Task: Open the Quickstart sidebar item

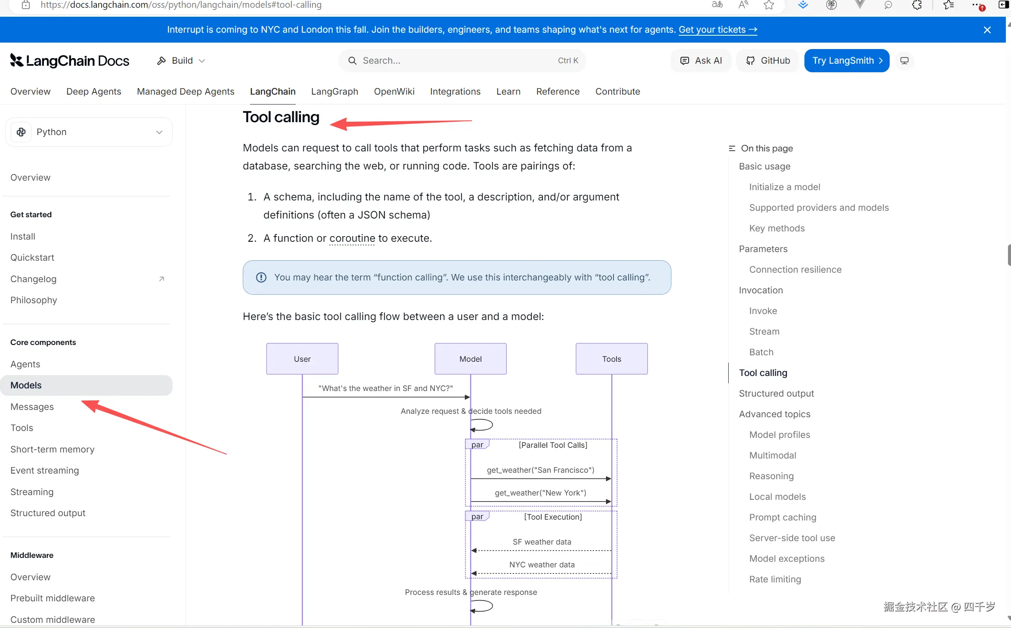Action: (x=32, y=258)
